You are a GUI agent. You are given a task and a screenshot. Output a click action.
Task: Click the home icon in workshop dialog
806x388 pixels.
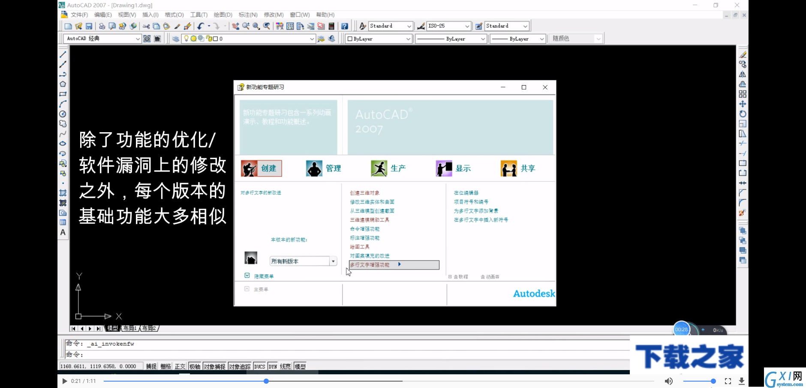[251, 258]
